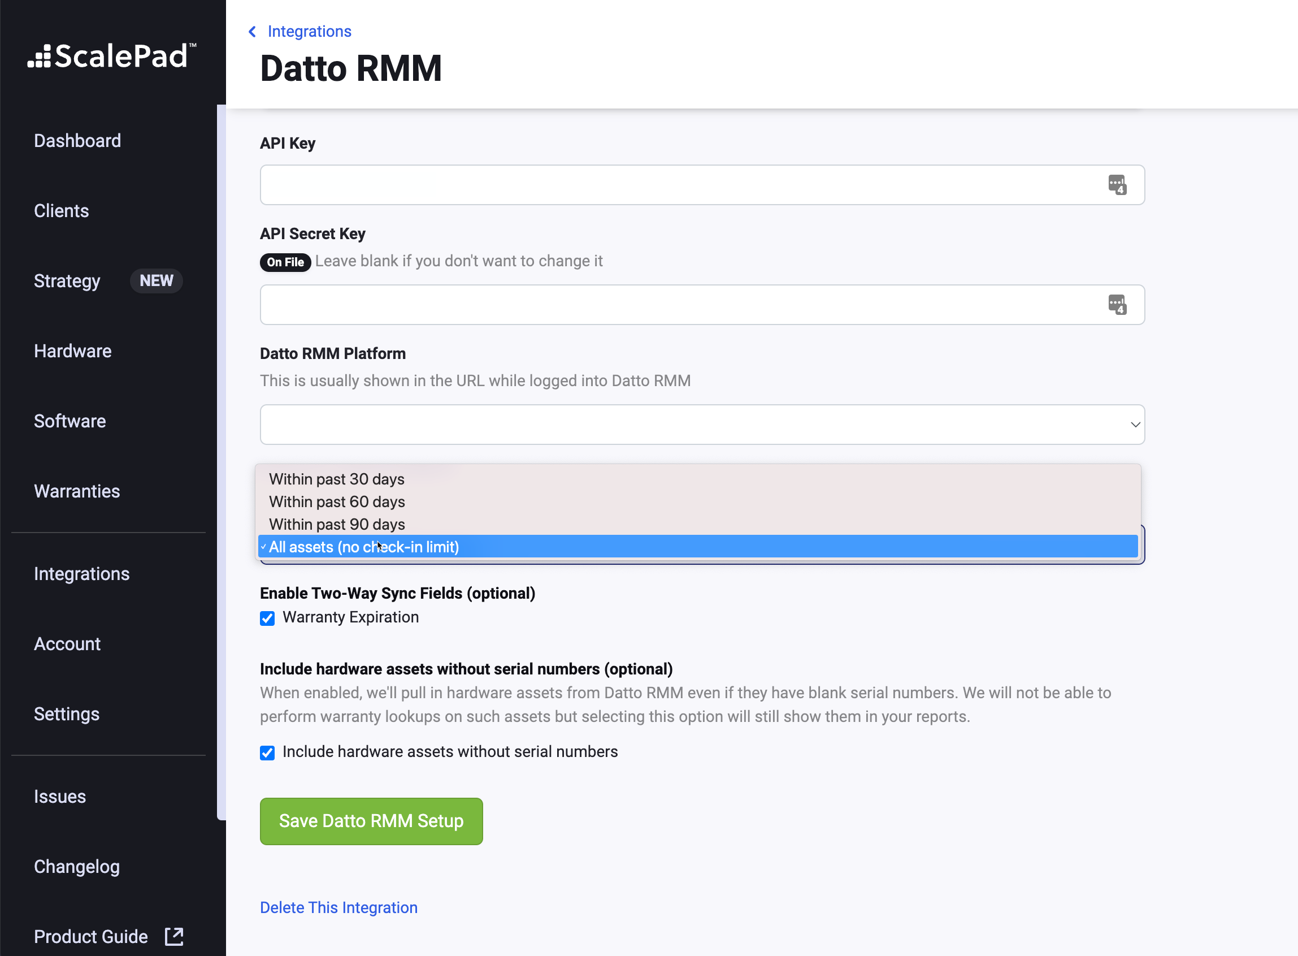
Task: Select Within past 60 days option
Action: click(x=698, y=501)
